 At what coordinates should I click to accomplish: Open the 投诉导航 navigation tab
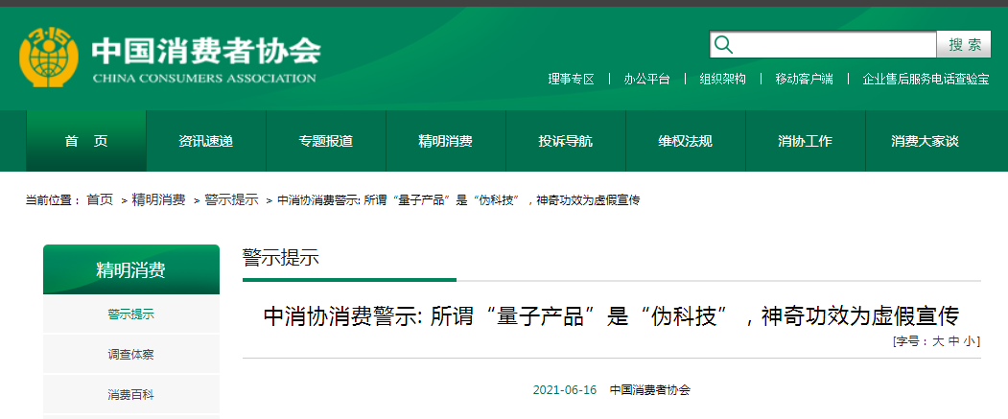566,141
